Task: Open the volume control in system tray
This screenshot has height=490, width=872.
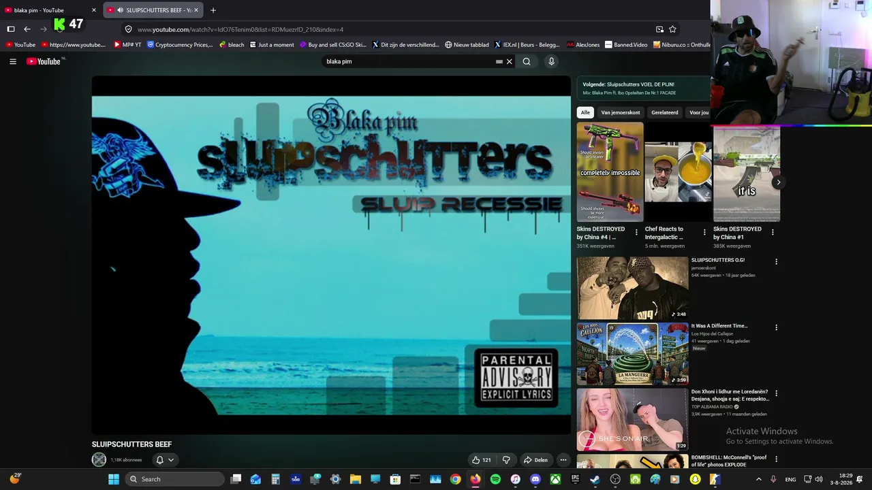Action: pos(819,479)
